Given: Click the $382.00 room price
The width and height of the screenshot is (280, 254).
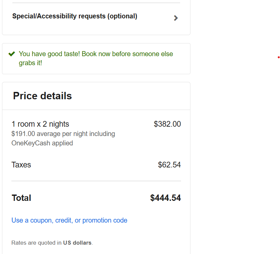Looking at the screenshot, I should point(167,124).
